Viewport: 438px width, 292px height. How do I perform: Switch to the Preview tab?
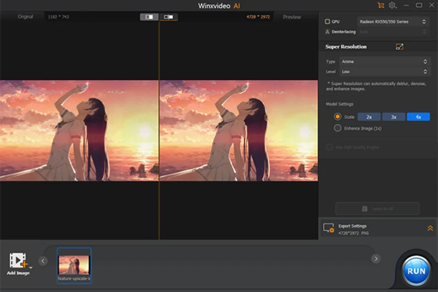(x=291, y=17)
